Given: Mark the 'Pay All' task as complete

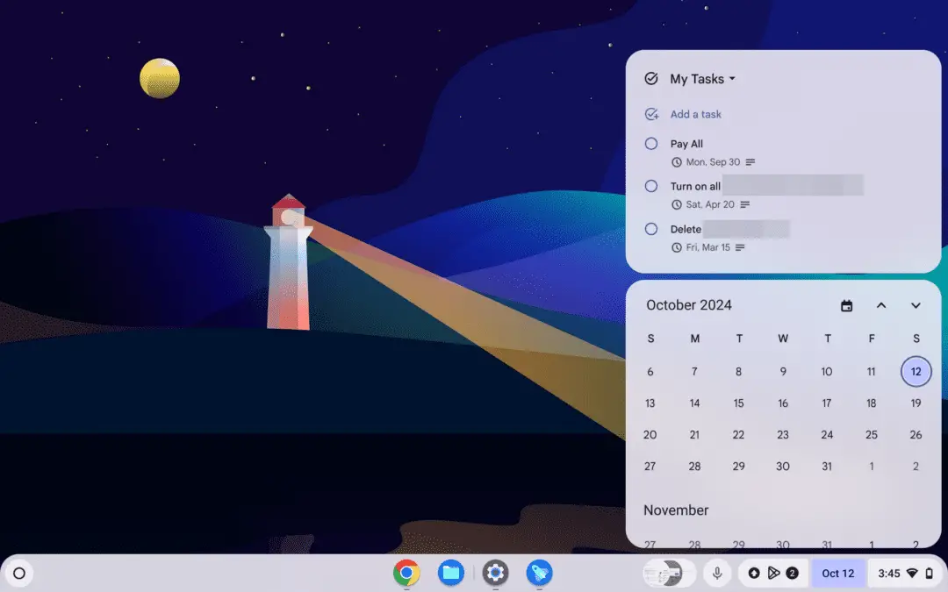Looking at the screenshot, I should click(650, 144).
